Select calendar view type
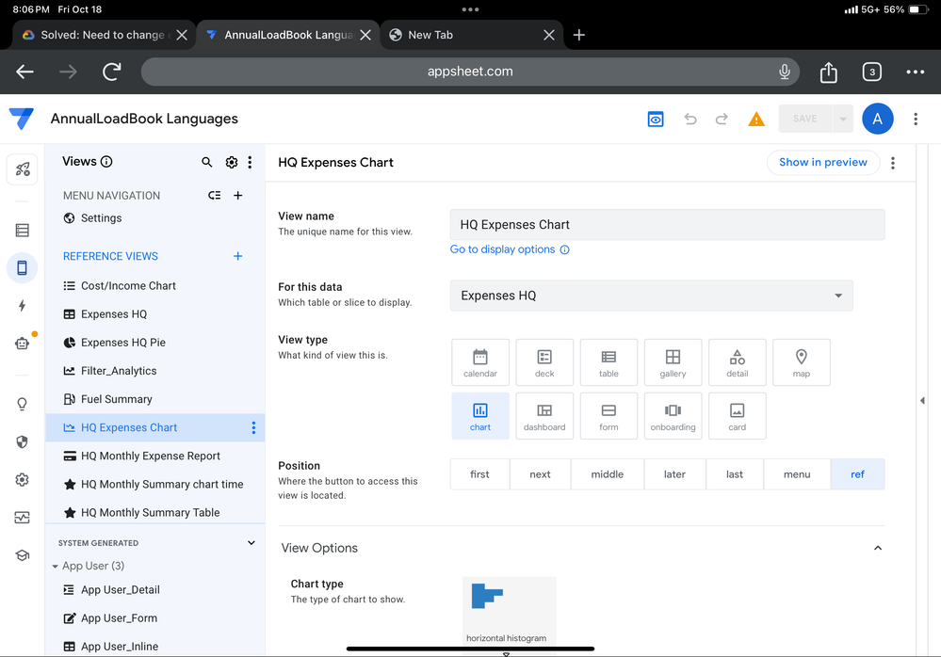The image size is (941, 657). [x=480, y=362]
